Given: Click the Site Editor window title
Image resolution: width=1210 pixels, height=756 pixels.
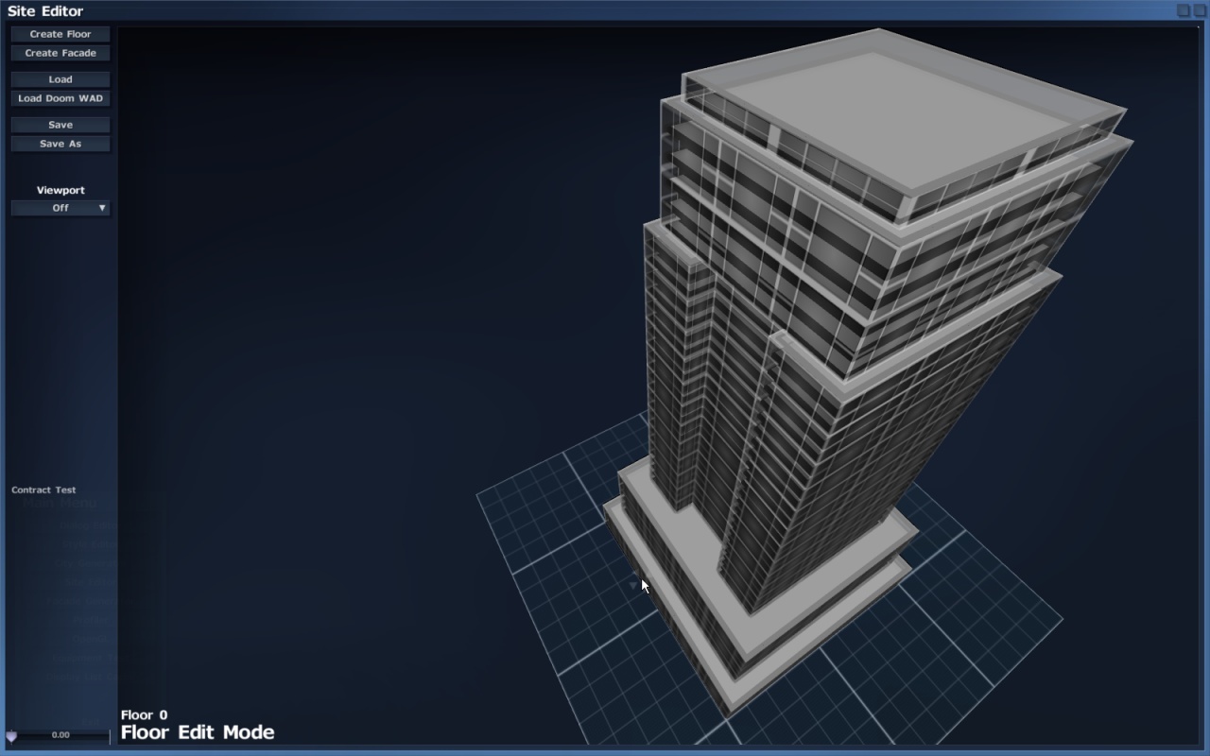Looking at the screenshot, I should click(x=45, y=11).
